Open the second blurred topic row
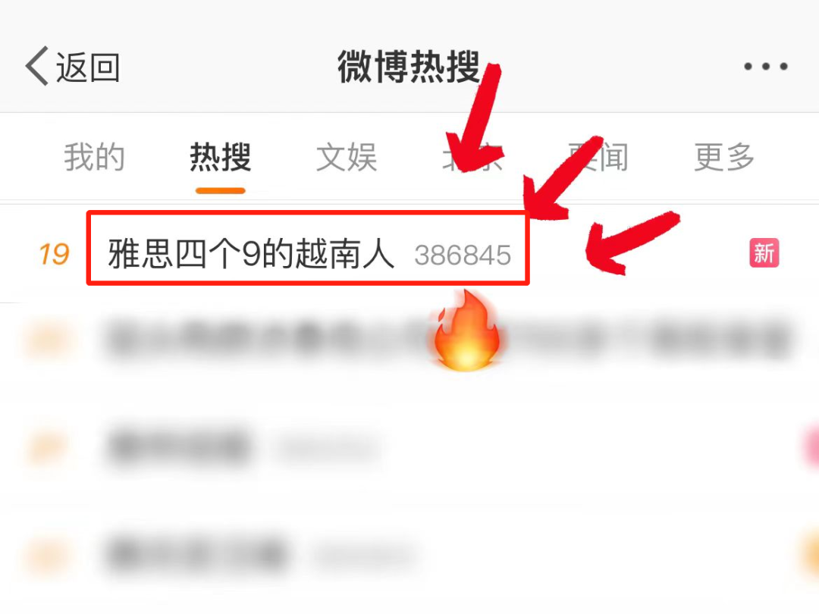The height and width of the screenshot is (614, 819). [x=409, y=448]
